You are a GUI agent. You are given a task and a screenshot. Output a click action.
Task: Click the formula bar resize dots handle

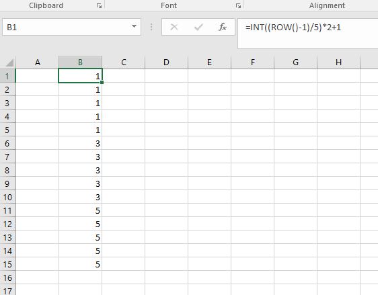[x=151, y=27]
